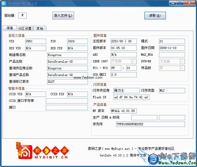Expand the IEEE 1667 dropdown

point(134,62)
